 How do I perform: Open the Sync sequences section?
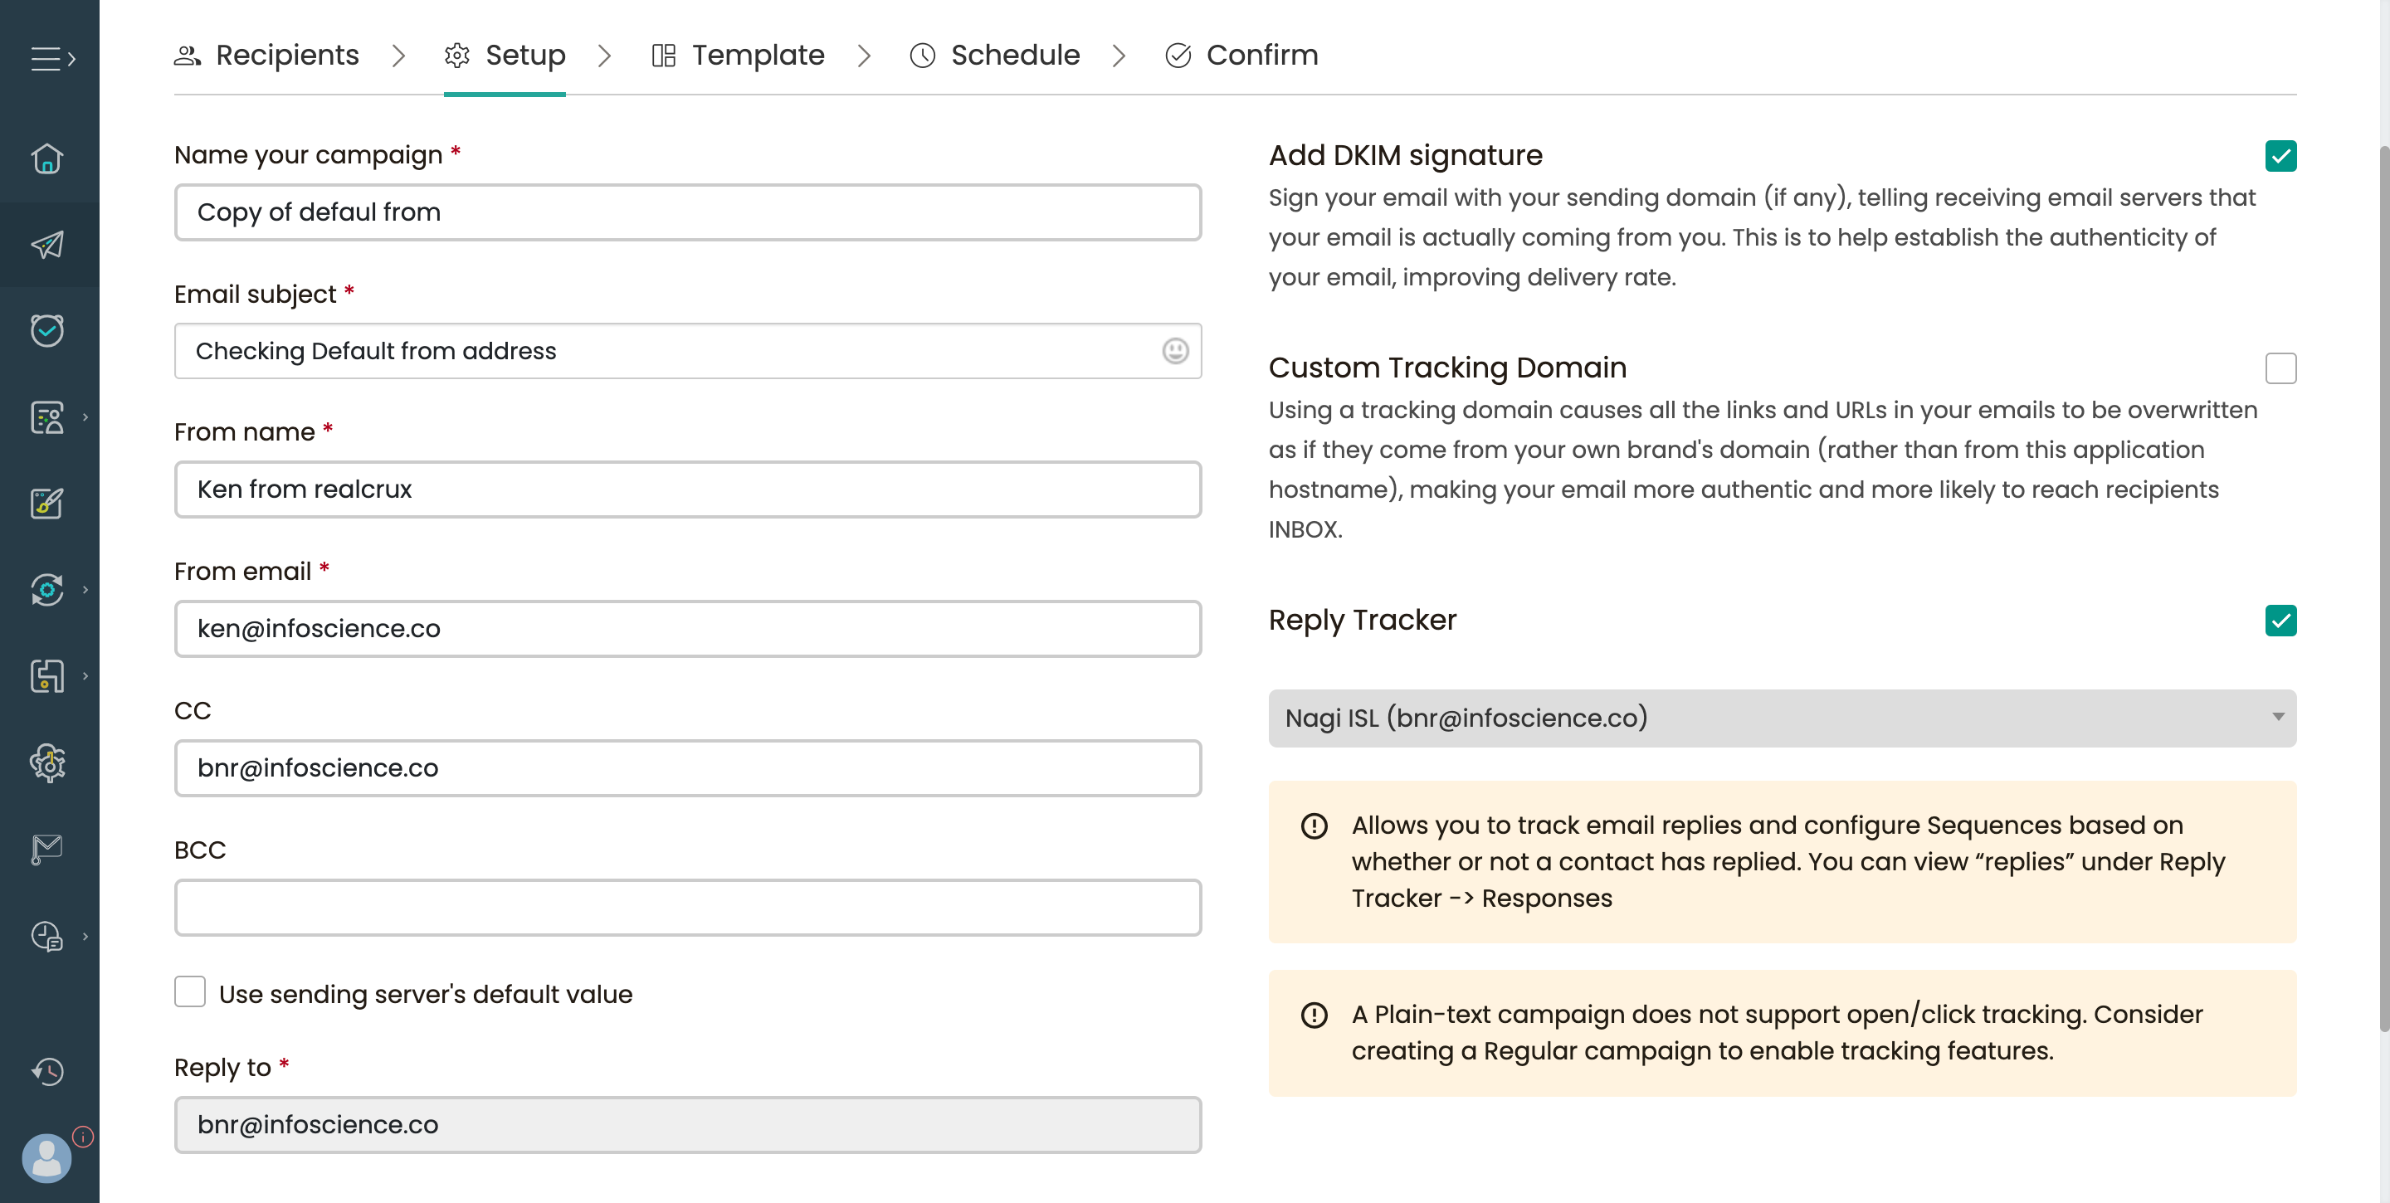pos(46,590)
